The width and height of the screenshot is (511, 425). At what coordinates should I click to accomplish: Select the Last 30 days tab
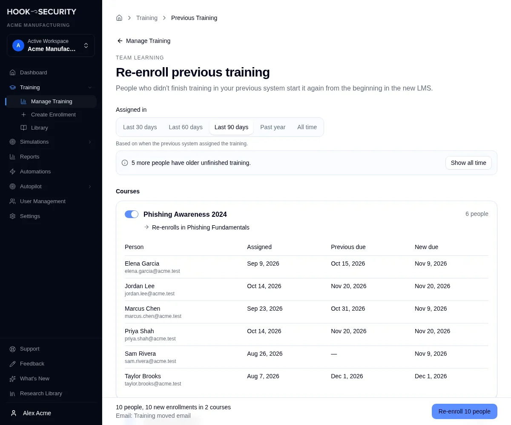point(140,127)
